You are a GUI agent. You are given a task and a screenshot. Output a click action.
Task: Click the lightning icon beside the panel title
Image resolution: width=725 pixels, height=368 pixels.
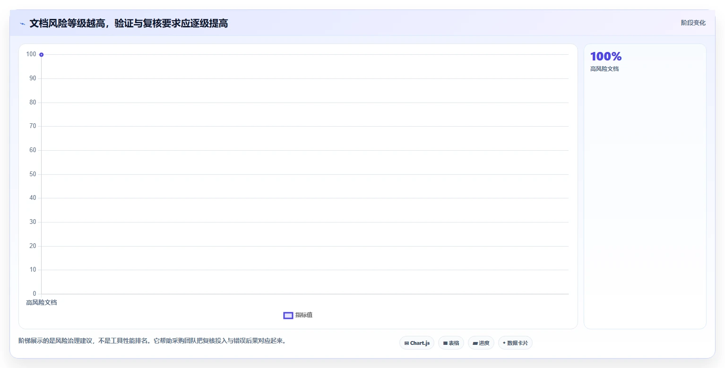23,24
